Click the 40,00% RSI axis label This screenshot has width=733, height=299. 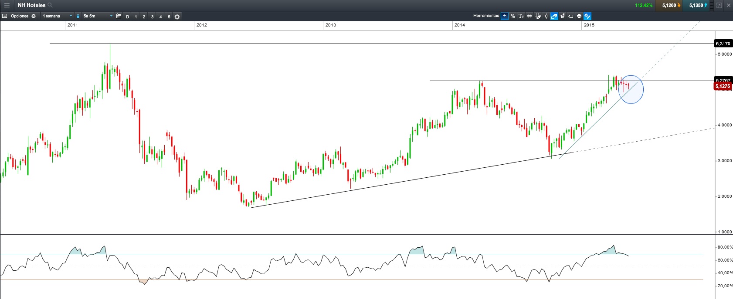(725, 273)
